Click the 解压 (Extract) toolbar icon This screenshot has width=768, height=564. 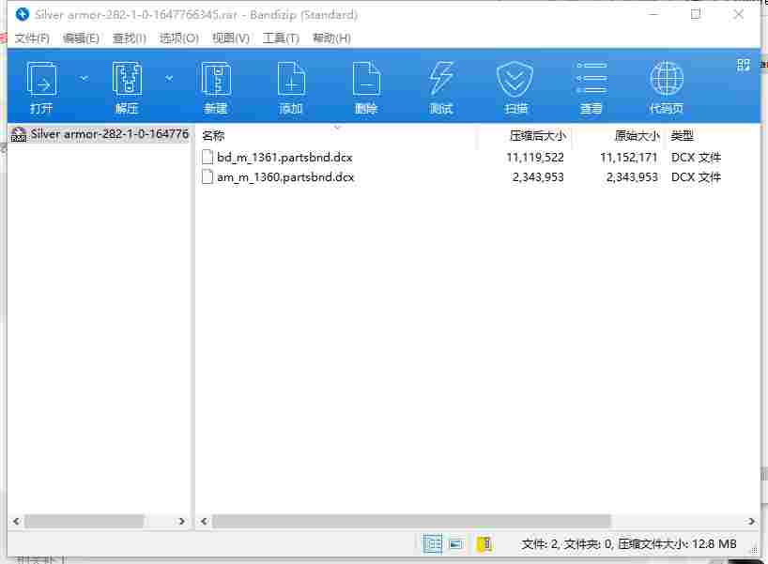click(x=127, y=78)
